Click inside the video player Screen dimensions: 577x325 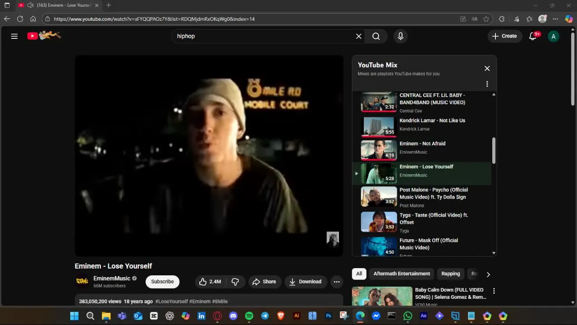click(209, 156)
